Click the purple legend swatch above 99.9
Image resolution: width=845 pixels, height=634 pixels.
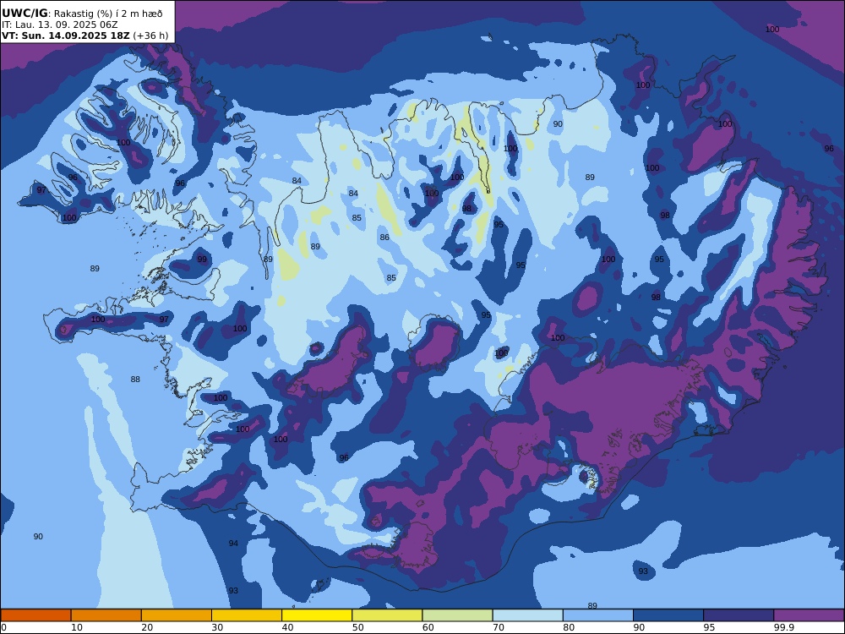coord(809,615)
